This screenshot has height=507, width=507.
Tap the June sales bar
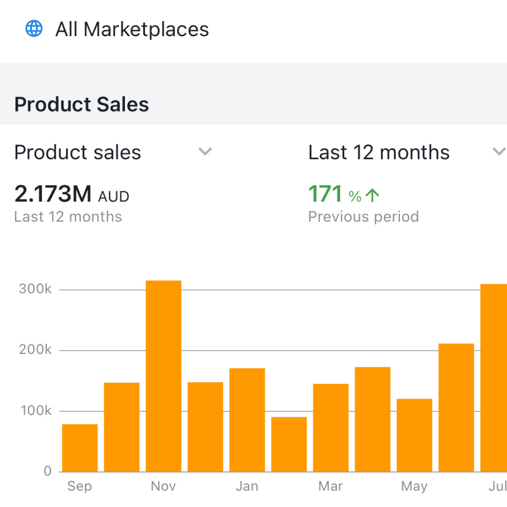[x=456, y=407]
